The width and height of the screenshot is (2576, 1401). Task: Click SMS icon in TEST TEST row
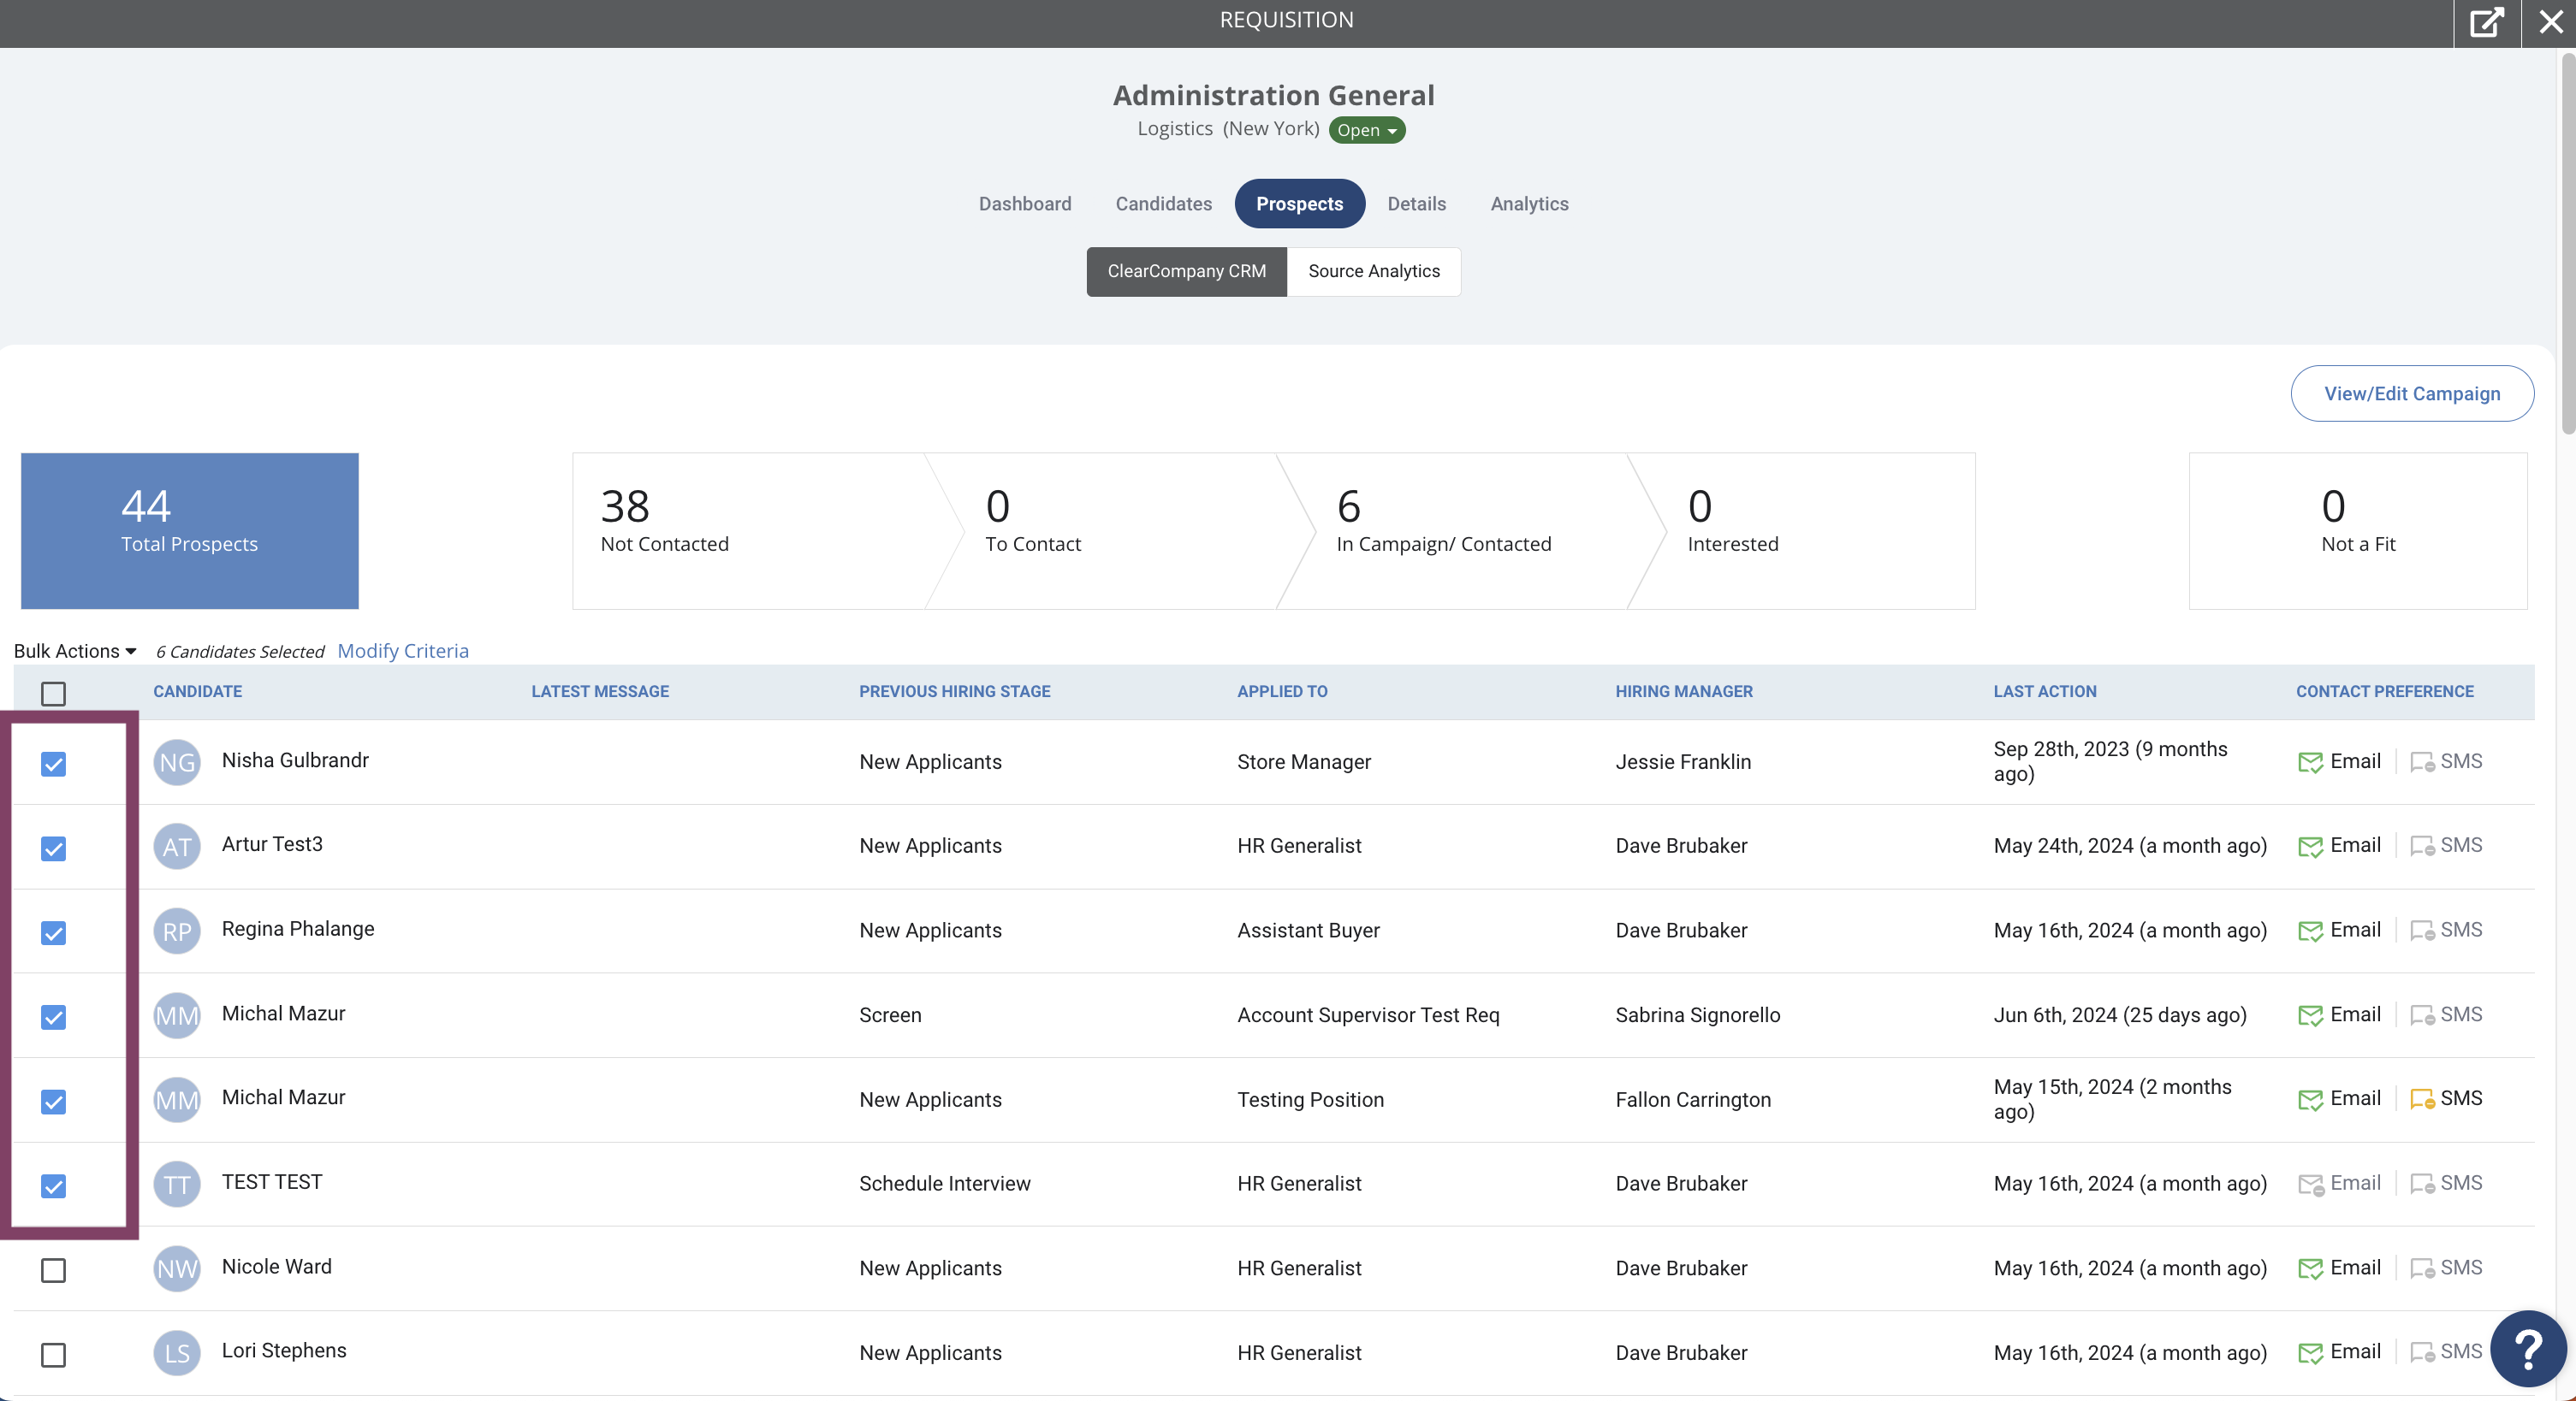(x=2422, y=1184)
